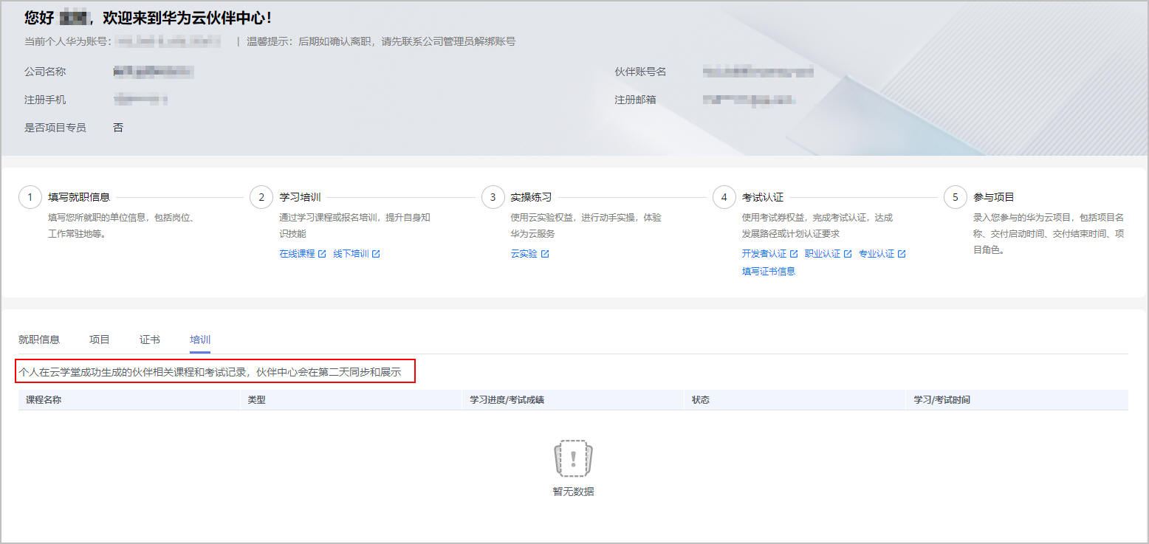Click the note about 云学堂 course records syncing
The height and width of the screenshot is (544, 1149).
tap(210, 372)
